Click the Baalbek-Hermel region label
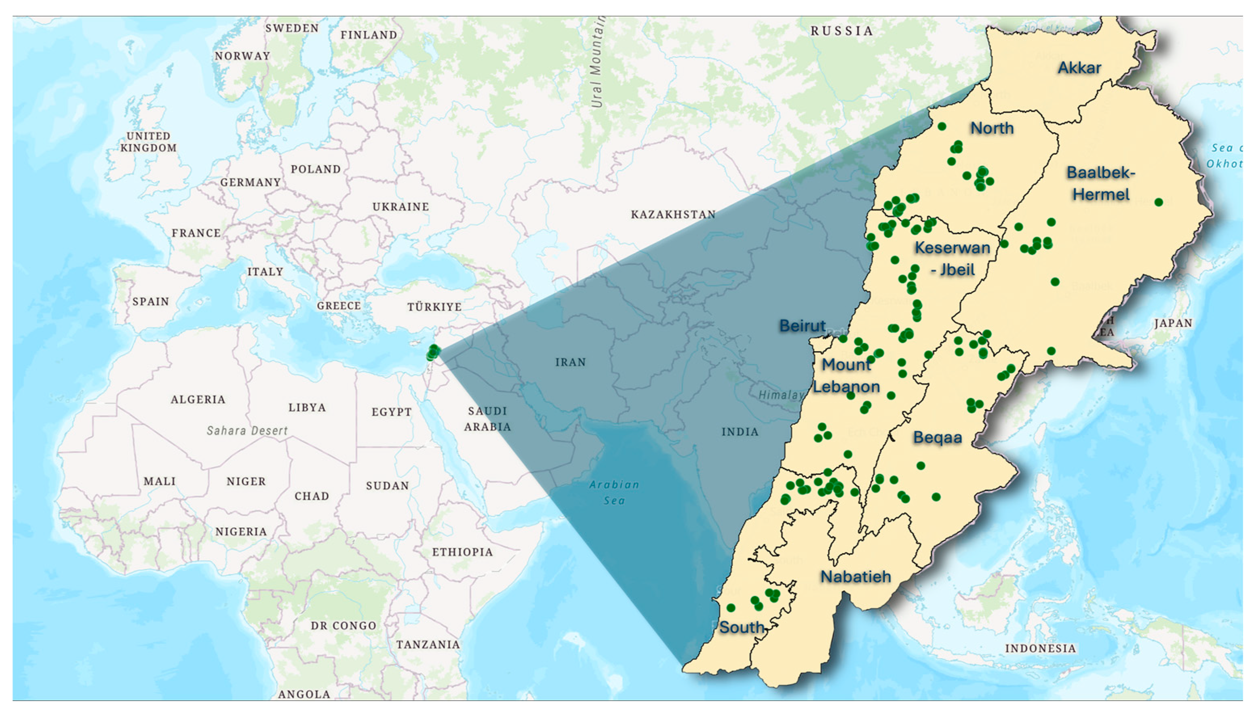1254x718 pixels. pyautogui.click(x=1101, y=183)
